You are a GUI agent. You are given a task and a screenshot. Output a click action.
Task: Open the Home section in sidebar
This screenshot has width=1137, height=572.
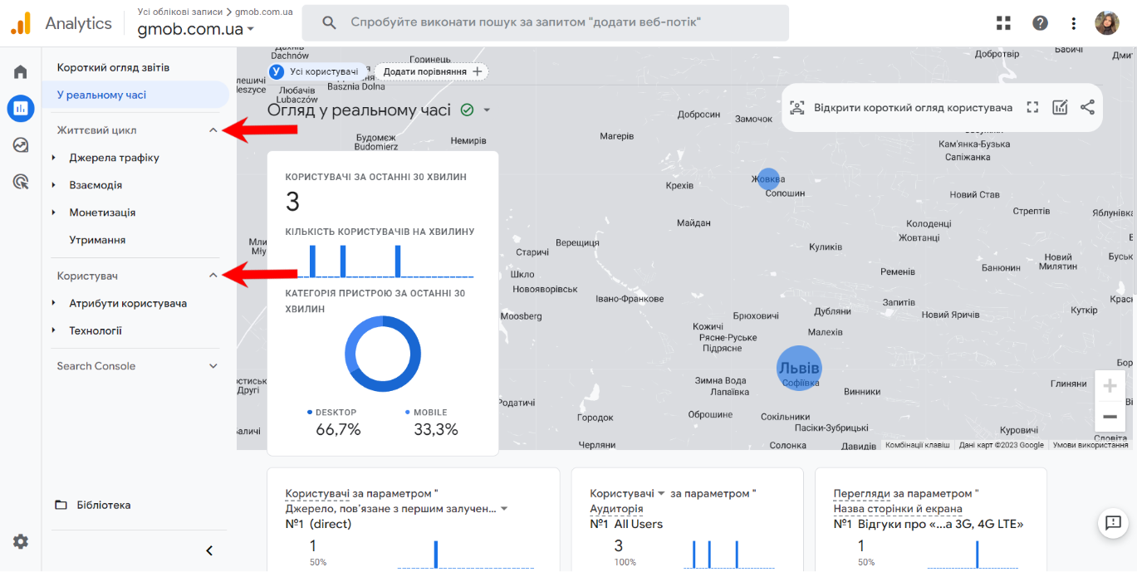[x=20, y=71]
